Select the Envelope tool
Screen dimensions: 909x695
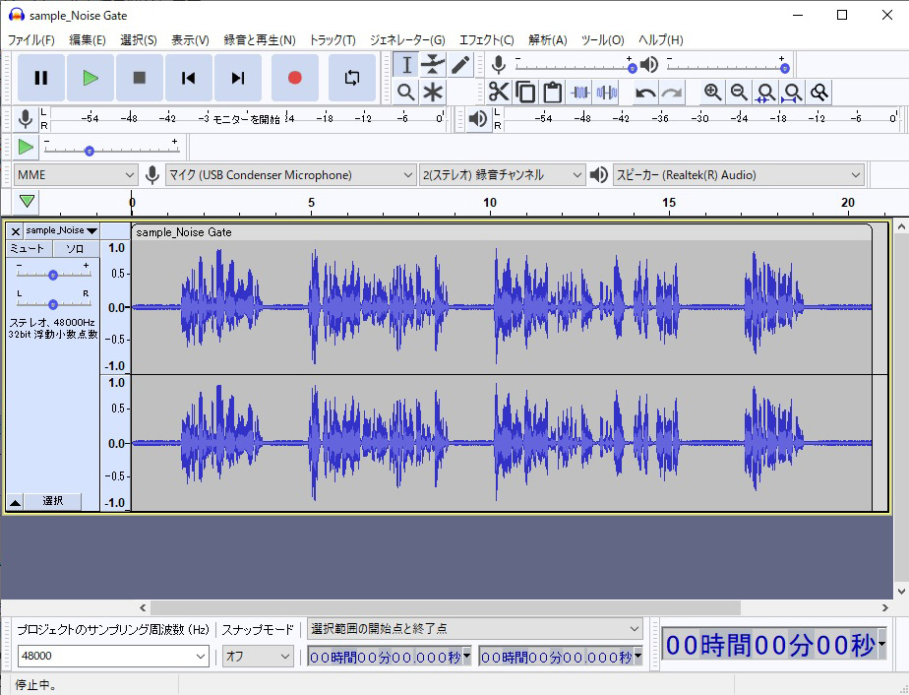coord(433,65)
